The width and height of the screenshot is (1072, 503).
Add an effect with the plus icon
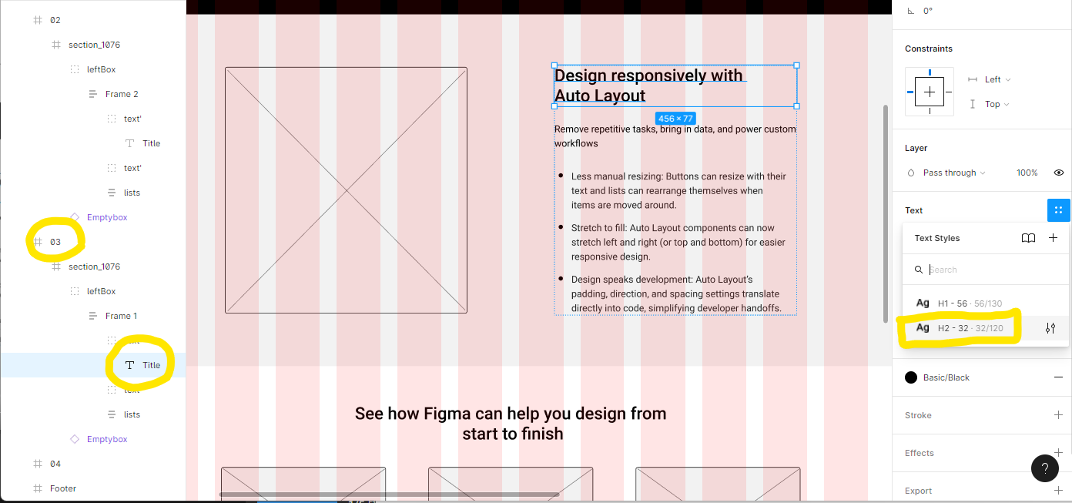coord(1058,453)
